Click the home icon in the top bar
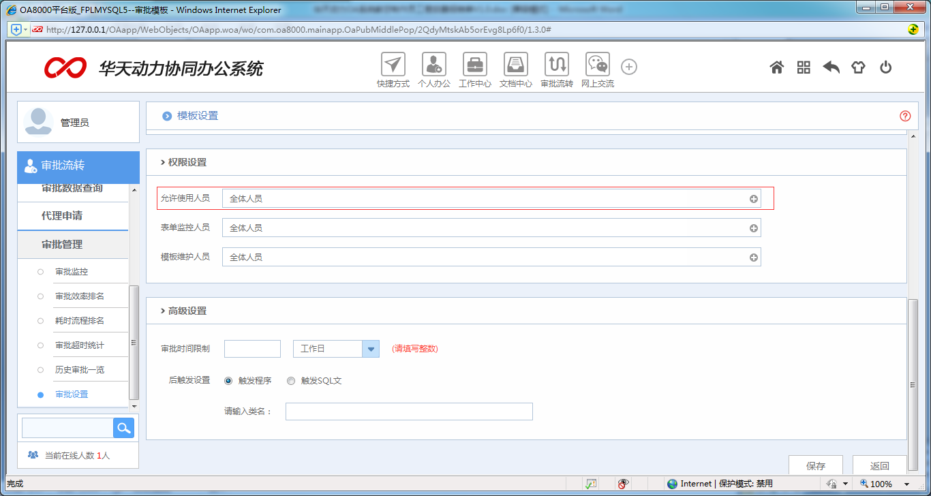 (776, 67)
